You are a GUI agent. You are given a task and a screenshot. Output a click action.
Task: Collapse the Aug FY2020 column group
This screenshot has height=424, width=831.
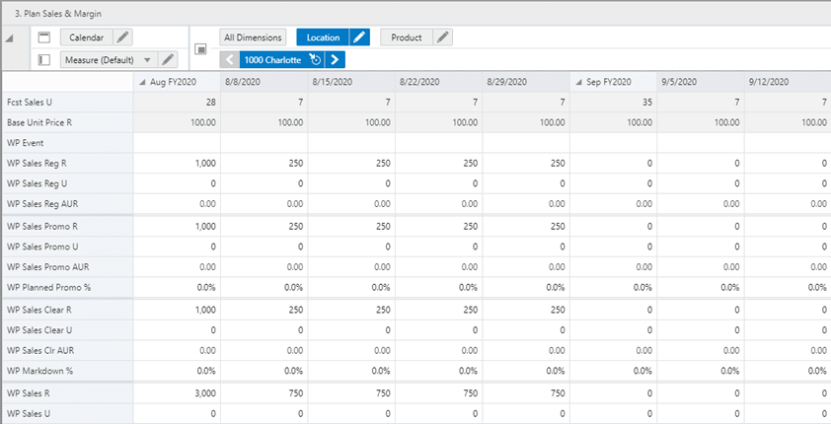142,83
